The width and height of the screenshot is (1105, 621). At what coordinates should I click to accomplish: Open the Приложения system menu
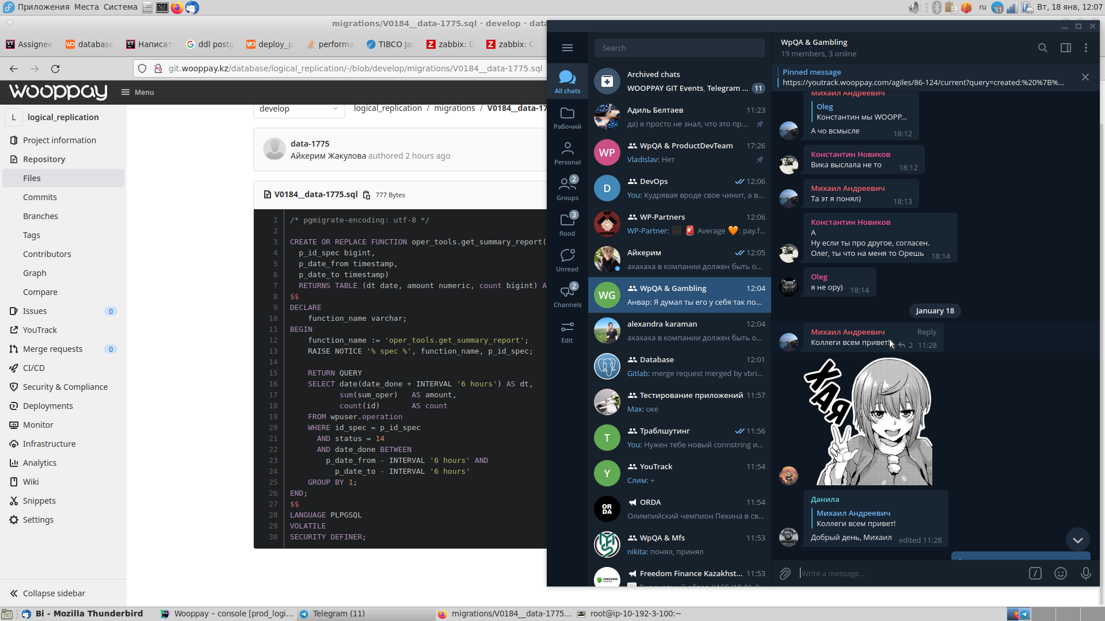click(43, 7)
